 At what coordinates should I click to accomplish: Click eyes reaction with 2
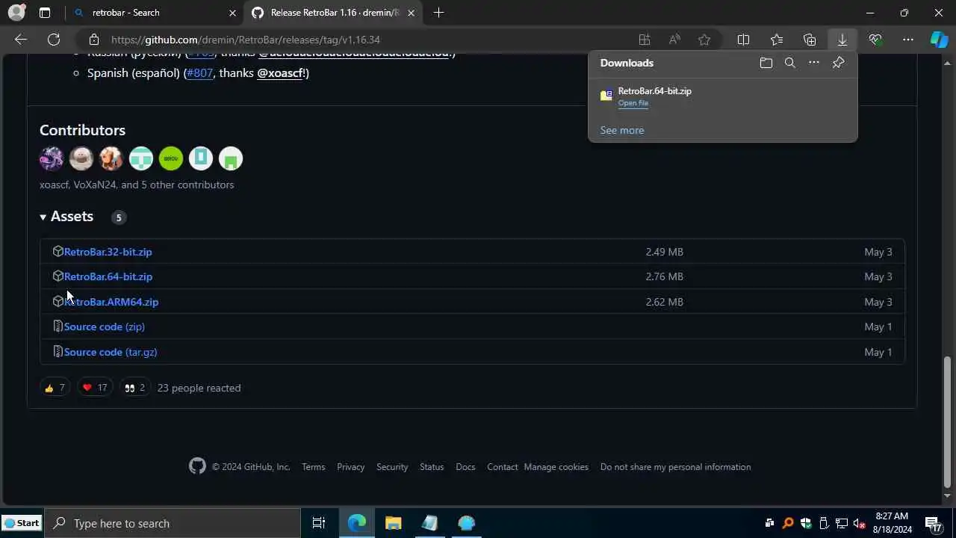135,388
